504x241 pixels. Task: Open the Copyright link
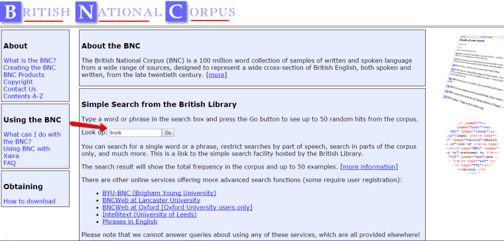(18, 82)
